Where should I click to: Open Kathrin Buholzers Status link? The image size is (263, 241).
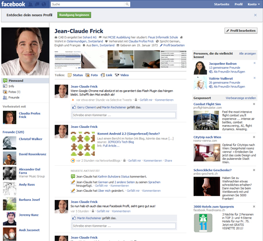(x=113, y=177)
